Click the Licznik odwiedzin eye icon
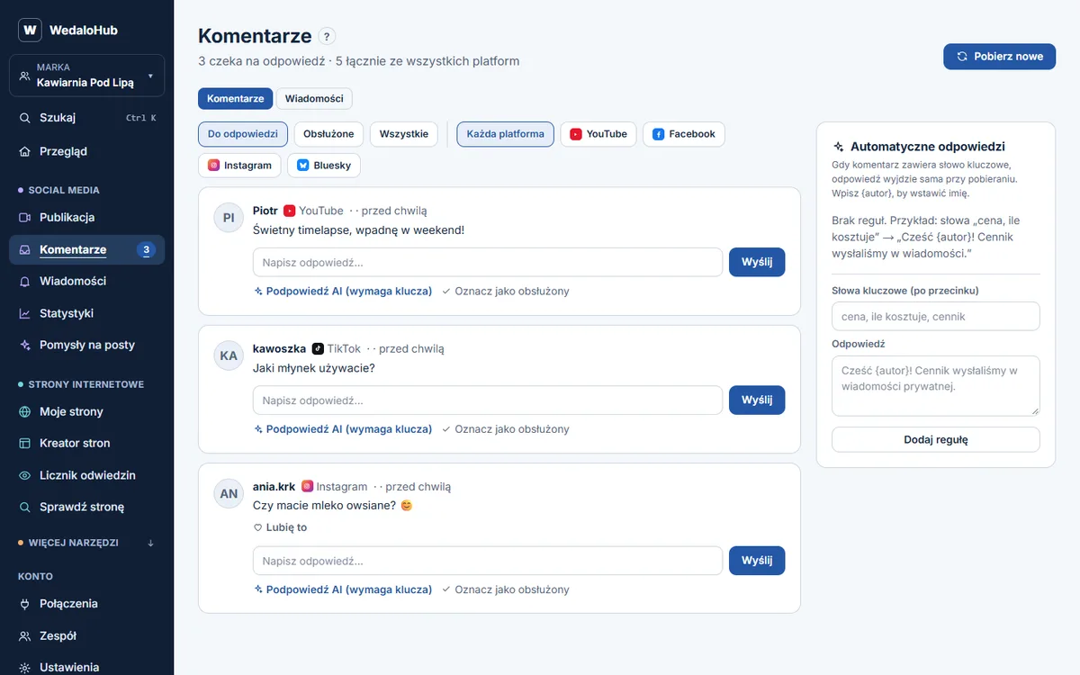1080x675 pixels. pyautogui.click(x=25, y=475)
